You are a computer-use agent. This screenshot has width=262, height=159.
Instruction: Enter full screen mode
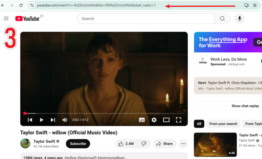click(x=179, y=120)
